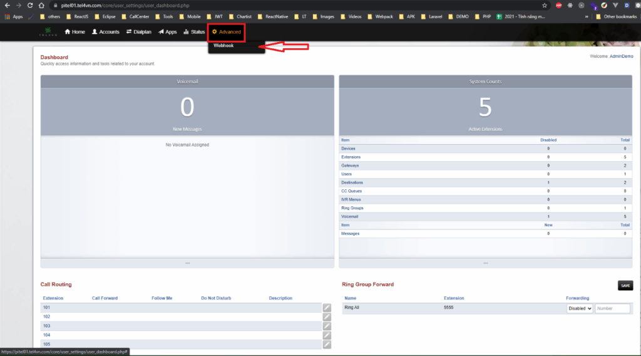Reload the page with the refresh icon
The image size is (641, 356).
30,5
